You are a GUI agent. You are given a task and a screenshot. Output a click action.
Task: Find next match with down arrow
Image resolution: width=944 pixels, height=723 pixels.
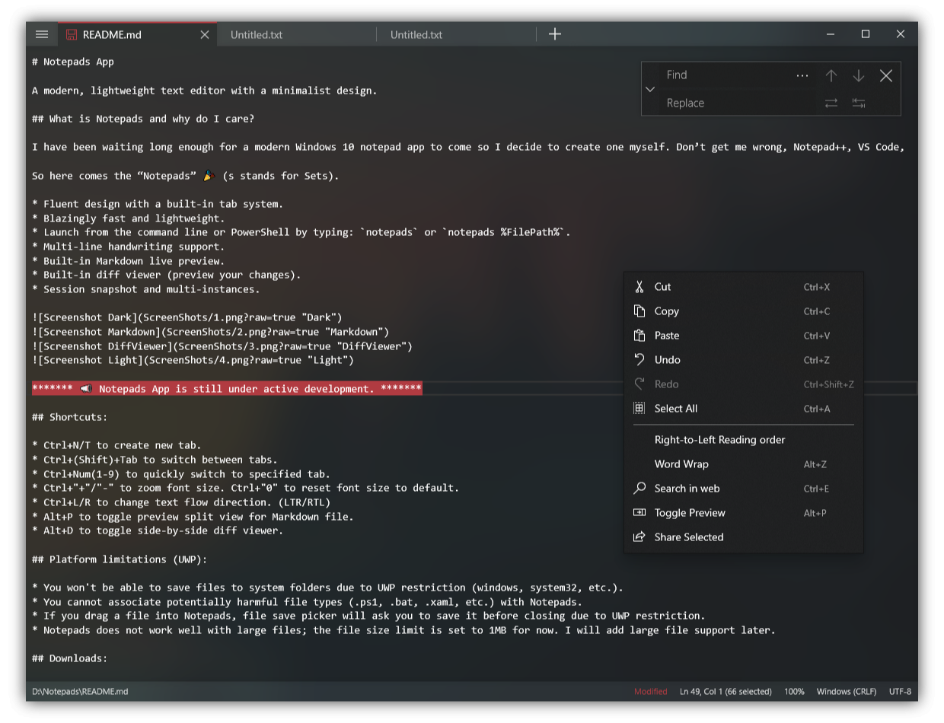click(x=859, y=75)
